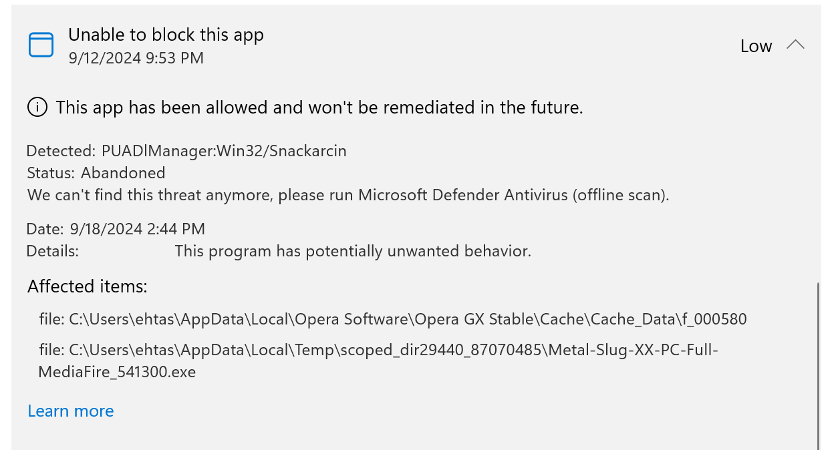Click the "Status:" field label
The image size is (836, 450).
click(x=51, y=173)
